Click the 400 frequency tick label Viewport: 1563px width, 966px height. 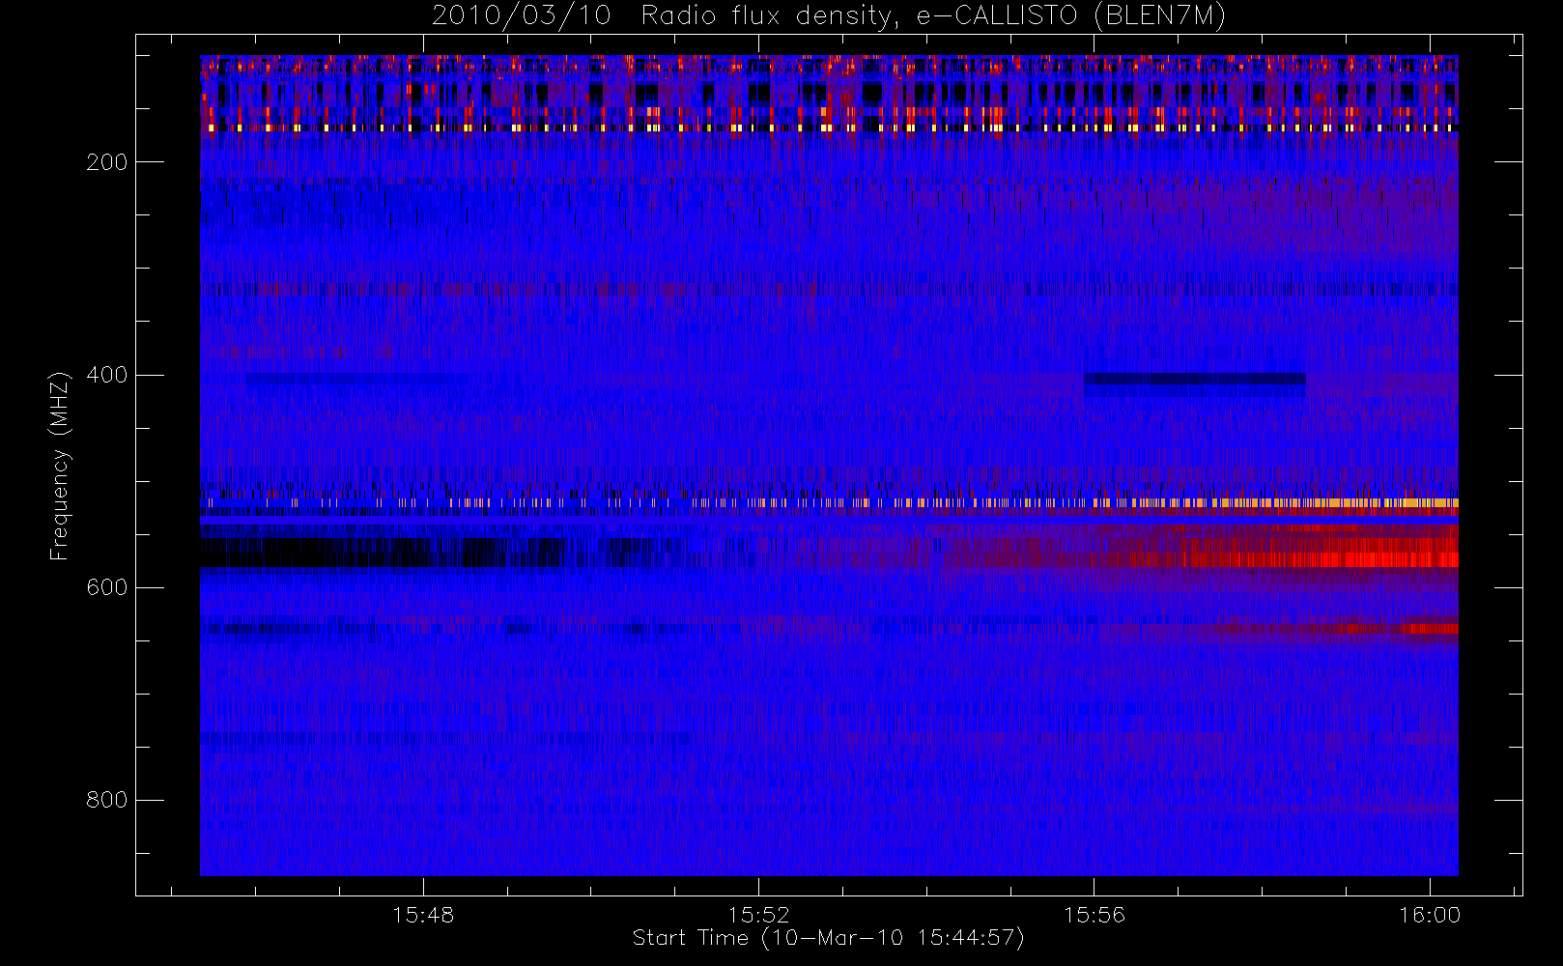click(106, 375)
